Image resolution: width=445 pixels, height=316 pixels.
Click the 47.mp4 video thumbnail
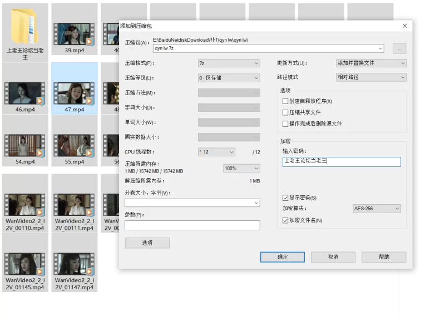click(74, 92)
